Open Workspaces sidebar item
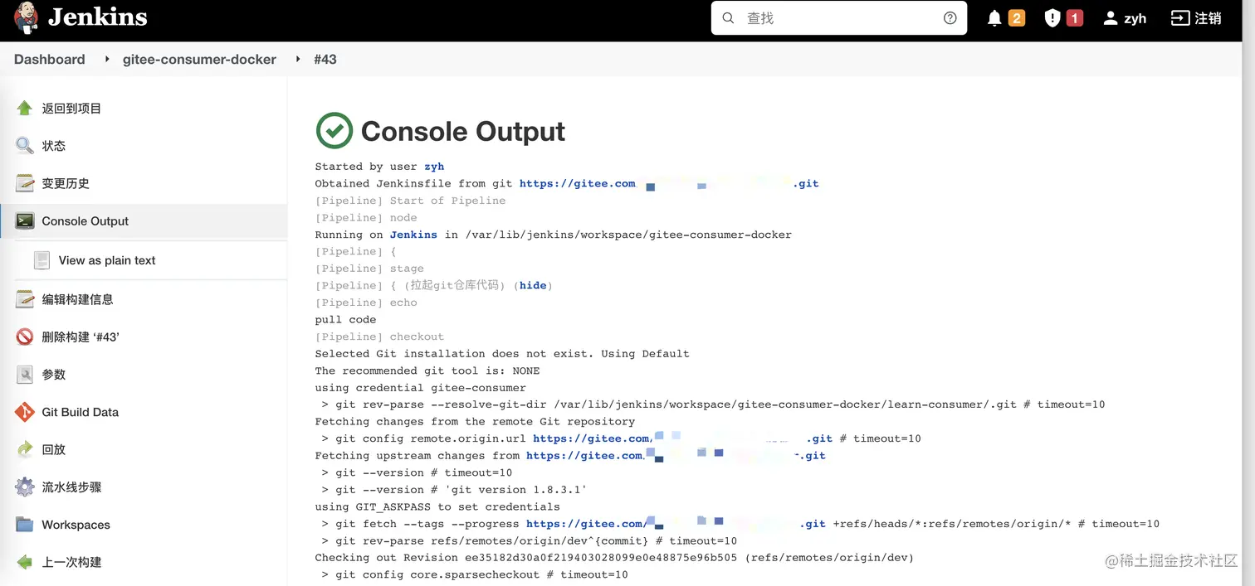The image size is (1255, 586). click(76, 525)
